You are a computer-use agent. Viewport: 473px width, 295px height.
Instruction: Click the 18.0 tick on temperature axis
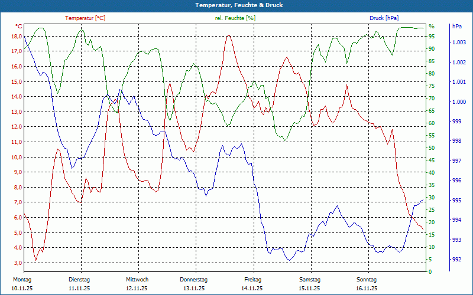pyautogui.click(x=16, y=36)
